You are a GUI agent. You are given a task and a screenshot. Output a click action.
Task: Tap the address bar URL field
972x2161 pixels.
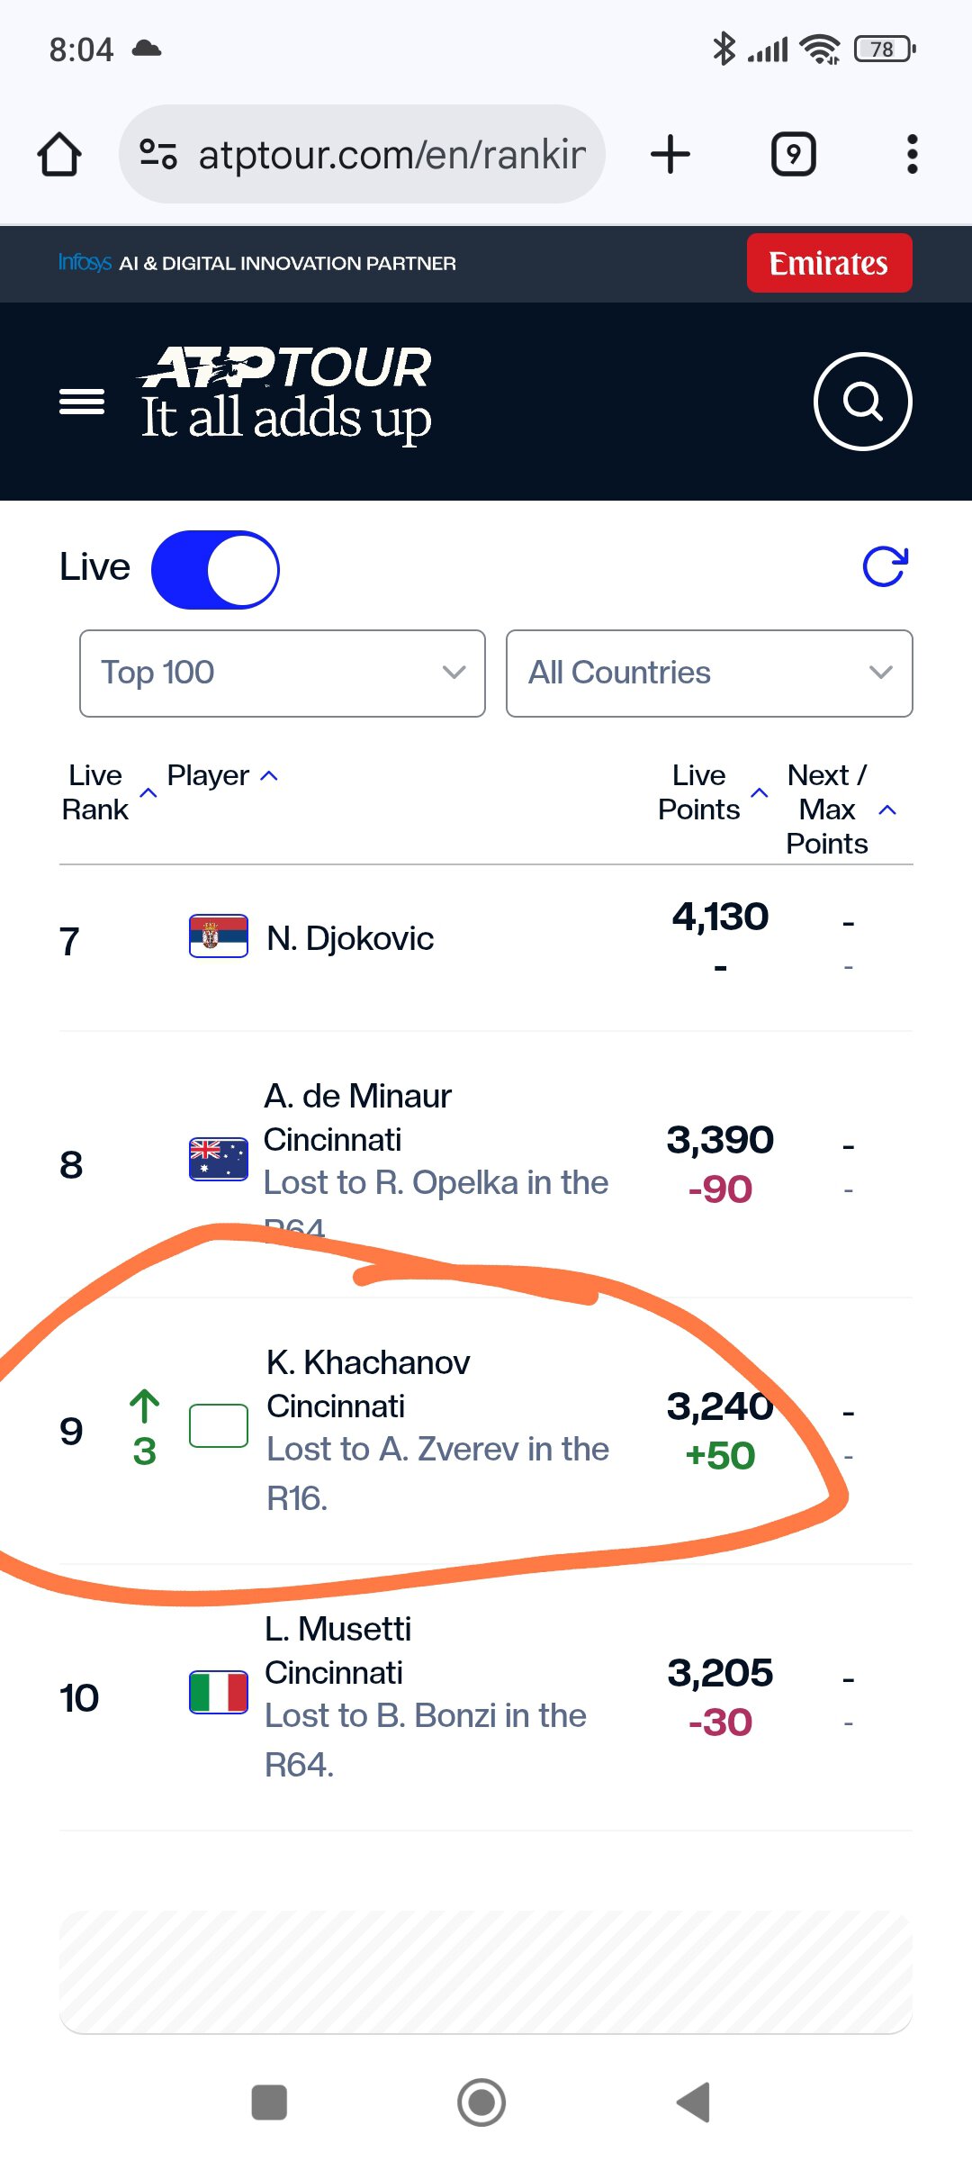[x=362, y=154]
